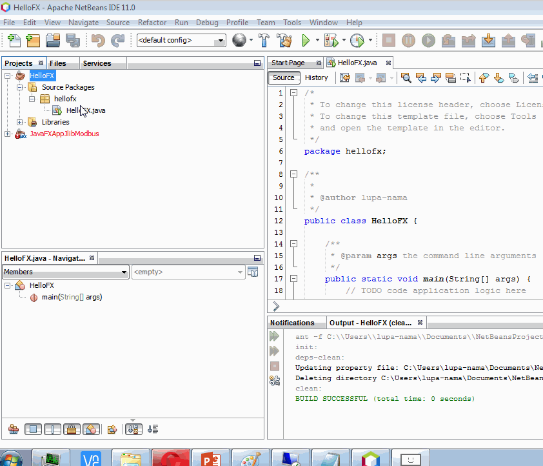Click the Clean and Build Project icon
The height and width of the screenshot is (466, 543).
(x=284, y=40)
